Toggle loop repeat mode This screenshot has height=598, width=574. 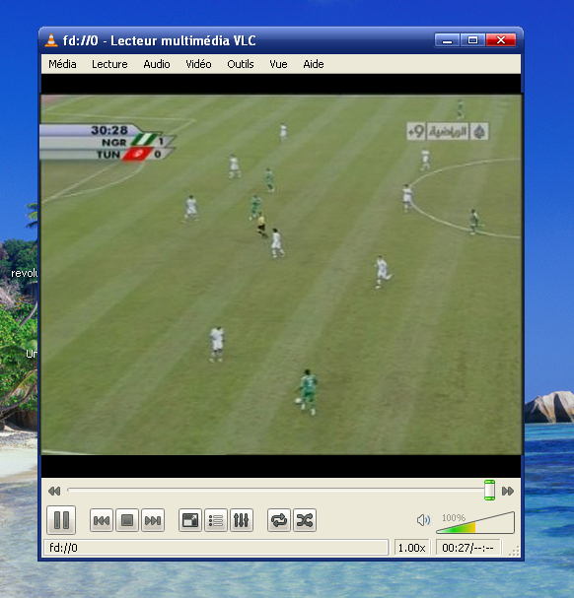coord(279,520)
